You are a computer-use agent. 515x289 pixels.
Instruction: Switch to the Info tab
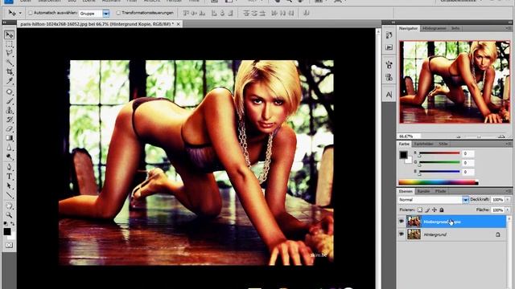click(x=455, y=29)
